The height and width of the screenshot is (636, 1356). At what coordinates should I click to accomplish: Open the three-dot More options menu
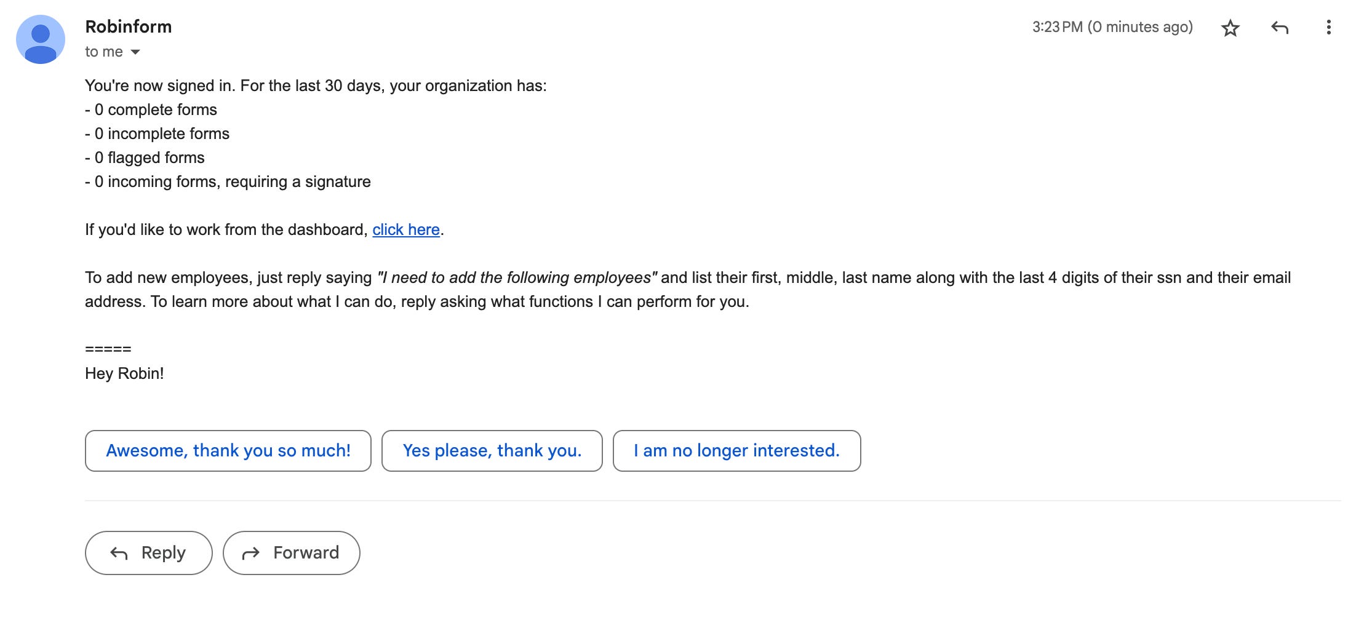1329,28
